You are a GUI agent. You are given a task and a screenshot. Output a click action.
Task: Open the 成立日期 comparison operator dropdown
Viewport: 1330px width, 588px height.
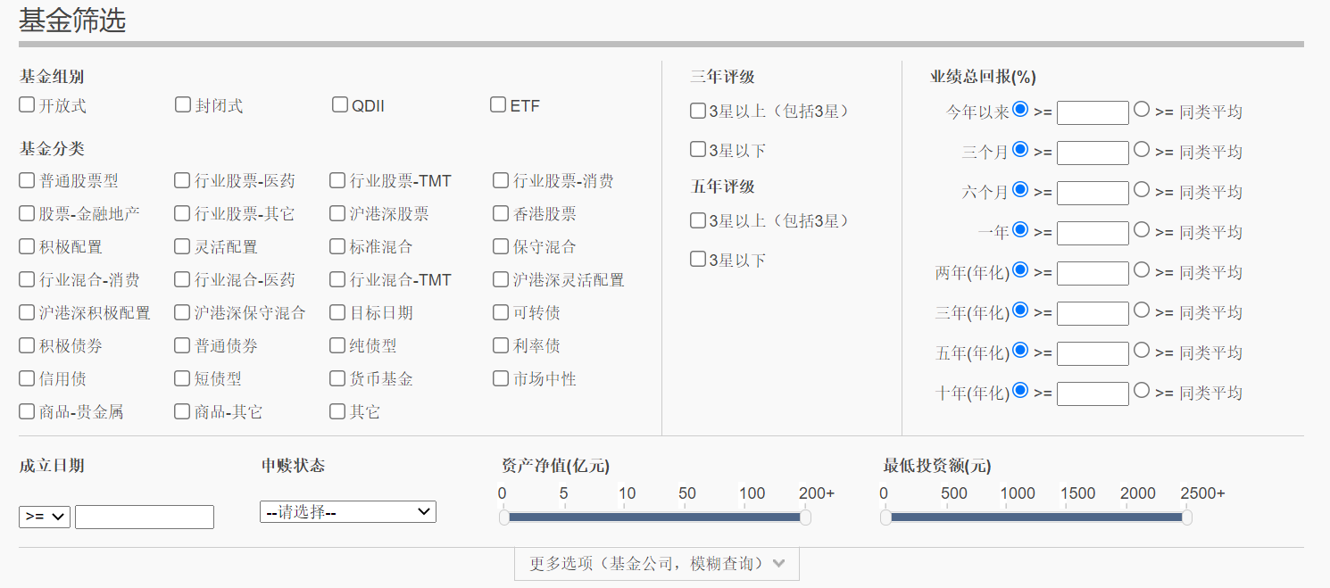pos(45,517)
